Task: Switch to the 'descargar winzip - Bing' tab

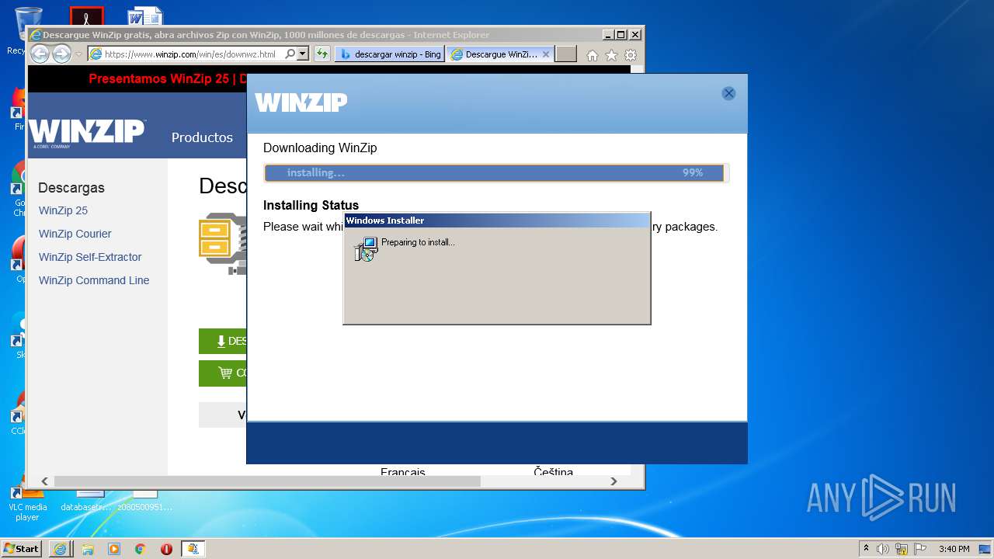Action: (390, 54)
